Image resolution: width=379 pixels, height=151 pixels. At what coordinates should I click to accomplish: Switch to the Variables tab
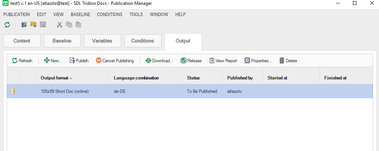[102, 41]
